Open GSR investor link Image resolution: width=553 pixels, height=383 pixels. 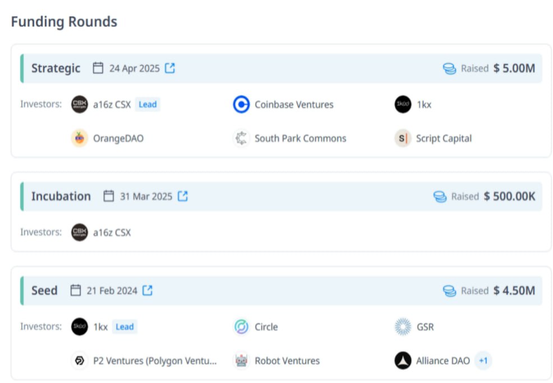click(x=425, y=327)
